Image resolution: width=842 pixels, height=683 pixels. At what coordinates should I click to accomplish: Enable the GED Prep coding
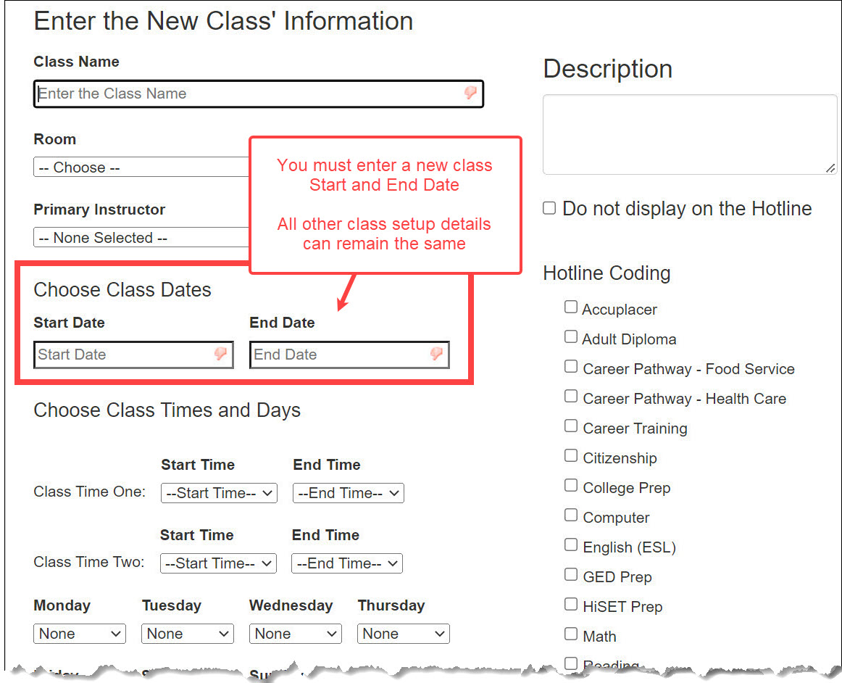[571, 574]
